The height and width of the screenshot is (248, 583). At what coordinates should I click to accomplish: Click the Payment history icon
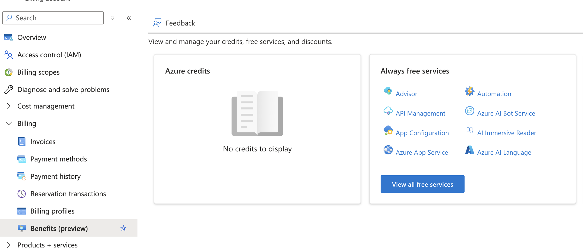point(22,176)
